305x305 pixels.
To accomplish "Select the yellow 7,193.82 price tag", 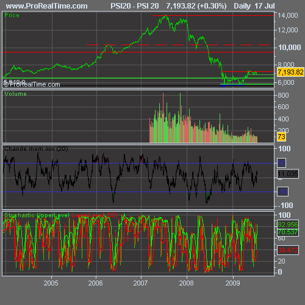I will tap(290, 72).
